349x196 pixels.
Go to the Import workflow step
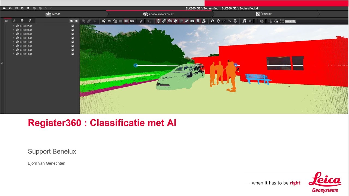point(53,14)
